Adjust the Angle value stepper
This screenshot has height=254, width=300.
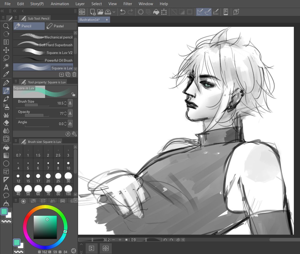pos(65,124)
